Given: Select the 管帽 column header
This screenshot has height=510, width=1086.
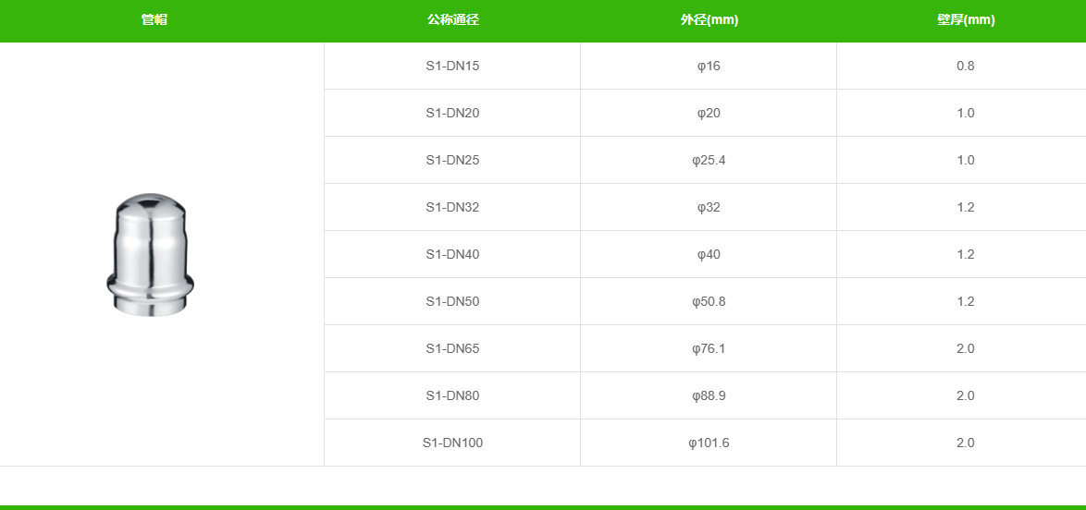Looking at the screenshot, I should coord(154,20).
